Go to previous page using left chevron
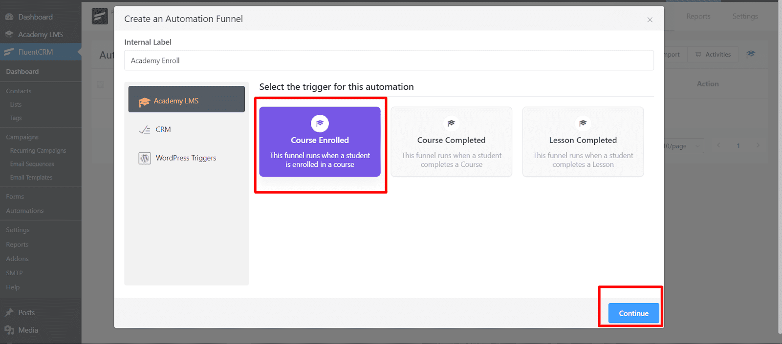 point(718,145)
